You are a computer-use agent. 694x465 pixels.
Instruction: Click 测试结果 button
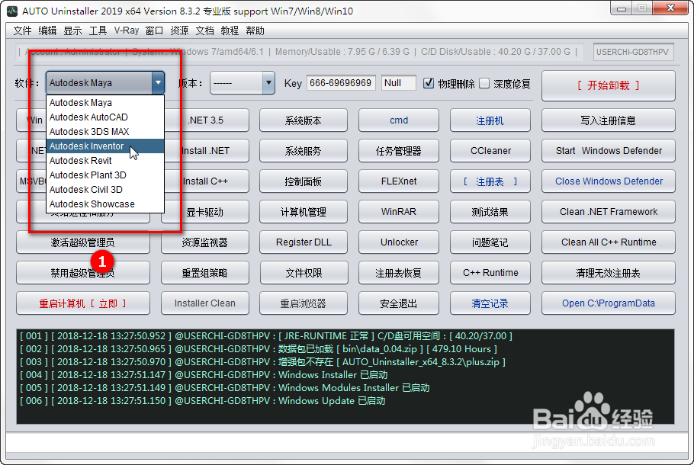pos(490,212)
